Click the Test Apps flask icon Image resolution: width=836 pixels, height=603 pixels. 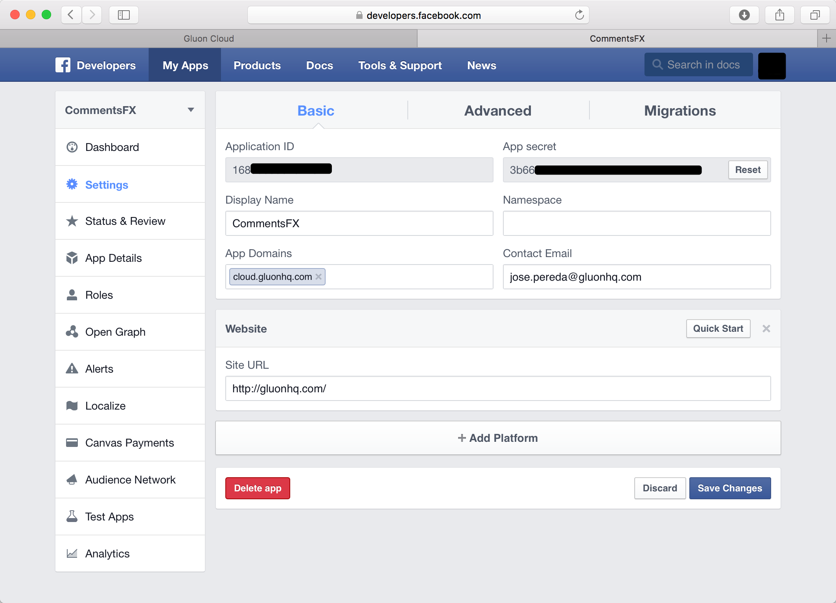(72, 517)
